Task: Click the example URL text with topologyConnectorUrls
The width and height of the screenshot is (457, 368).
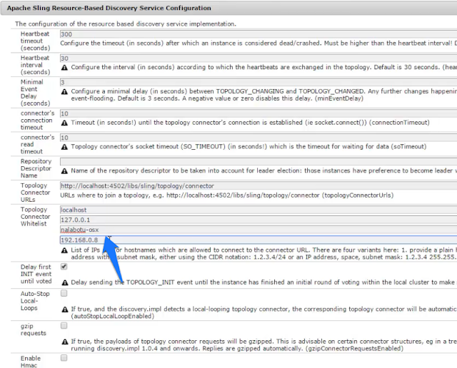Action: point(227,195)
